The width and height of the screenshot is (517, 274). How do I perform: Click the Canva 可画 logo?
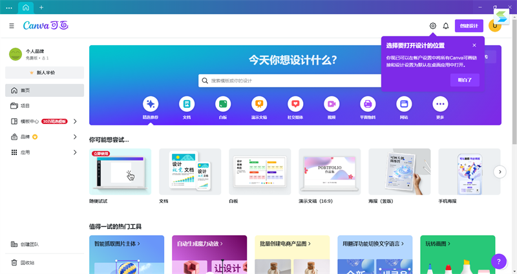[45, 25]
